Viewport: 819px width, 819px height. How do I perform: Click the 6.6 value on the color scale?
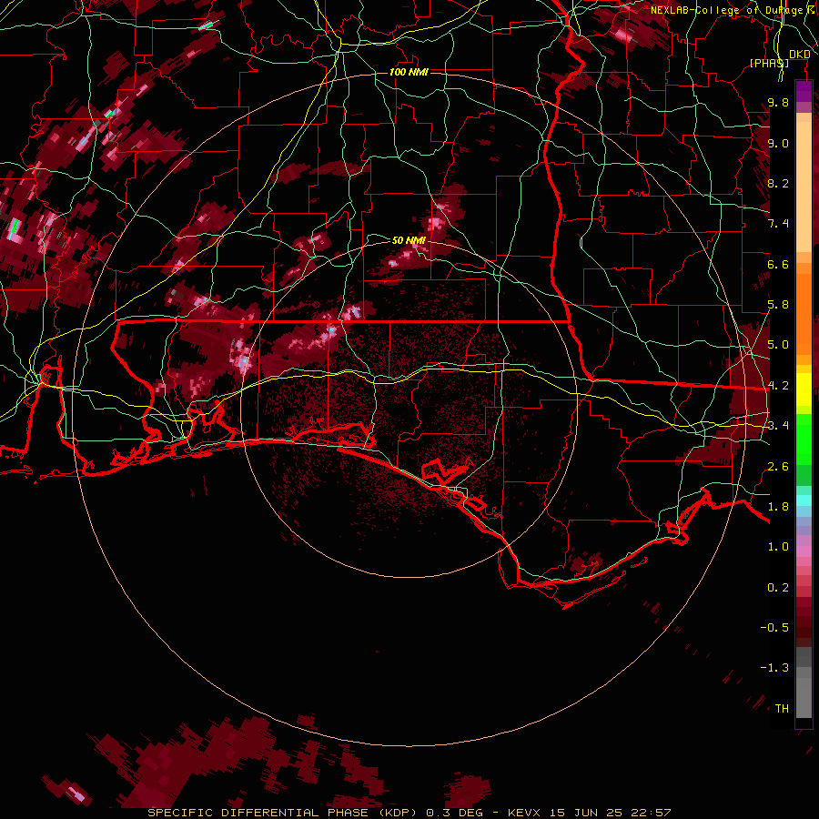pyautogui.click(x=778, y=264)
